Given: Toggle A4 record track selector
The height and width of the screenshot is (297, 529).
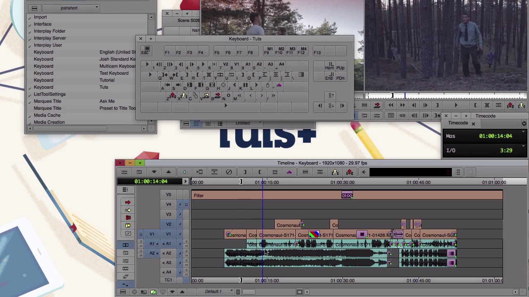Looking at the screenshot, I should (169, 272).
